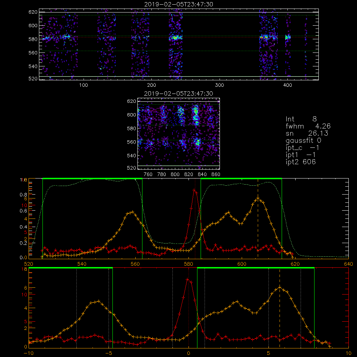Click x-axis label "-10" of the bottom plot
The height and width of the screenshot is (357, 357).
[x=29, y=353]
